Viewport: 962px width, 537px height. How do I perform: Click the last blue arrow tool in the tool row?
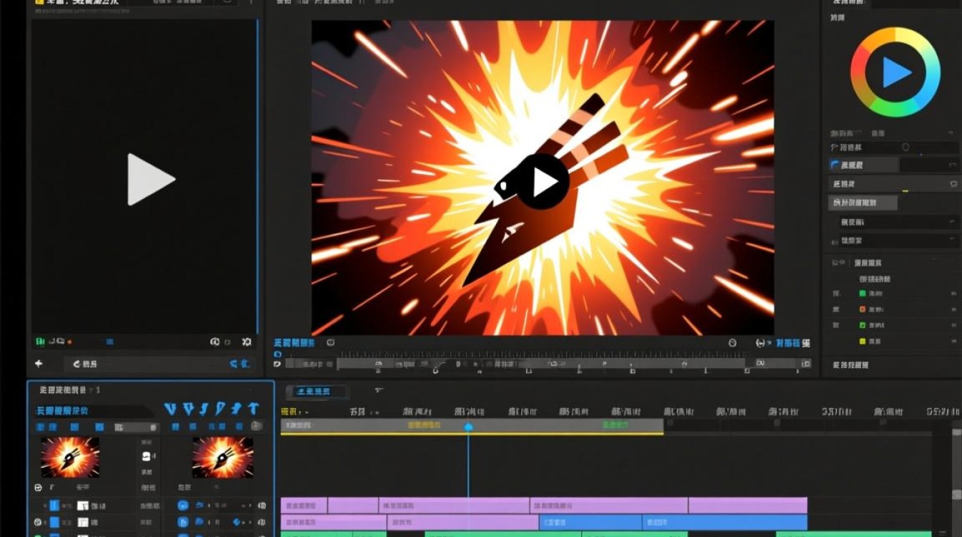pyautogui.click(x=253, y=410)
